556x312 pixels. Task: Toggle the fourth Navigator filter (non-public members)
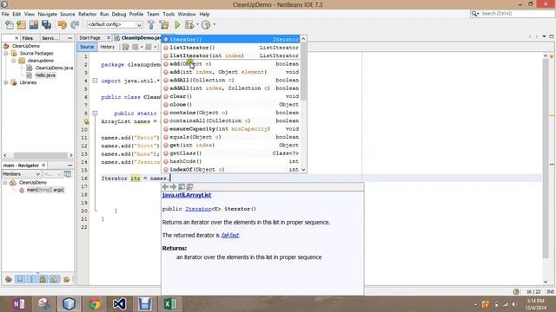coord(43,279)
